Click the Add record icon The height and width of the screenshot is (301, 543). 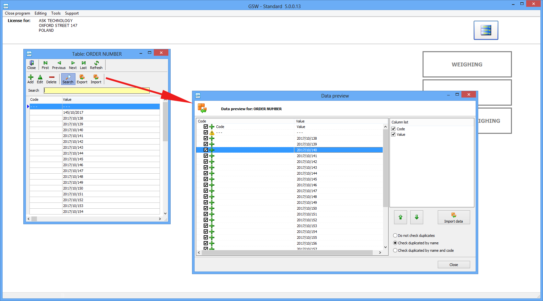[30, 79]
